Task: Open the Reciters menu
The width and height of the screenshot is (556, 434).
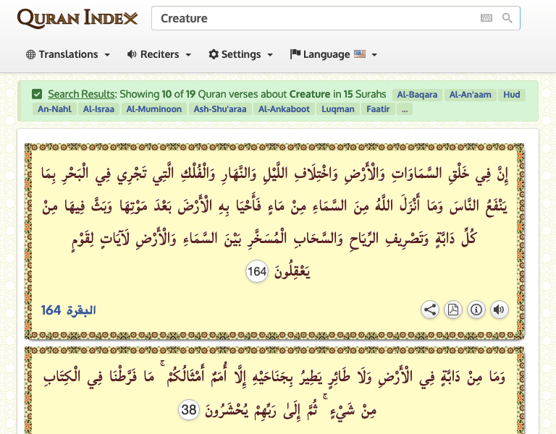Action: point(159,54)
